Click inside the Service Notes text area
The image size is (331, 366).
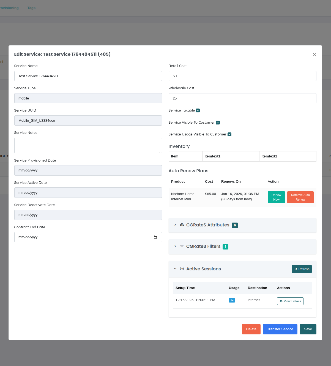[x=88, y=145]
